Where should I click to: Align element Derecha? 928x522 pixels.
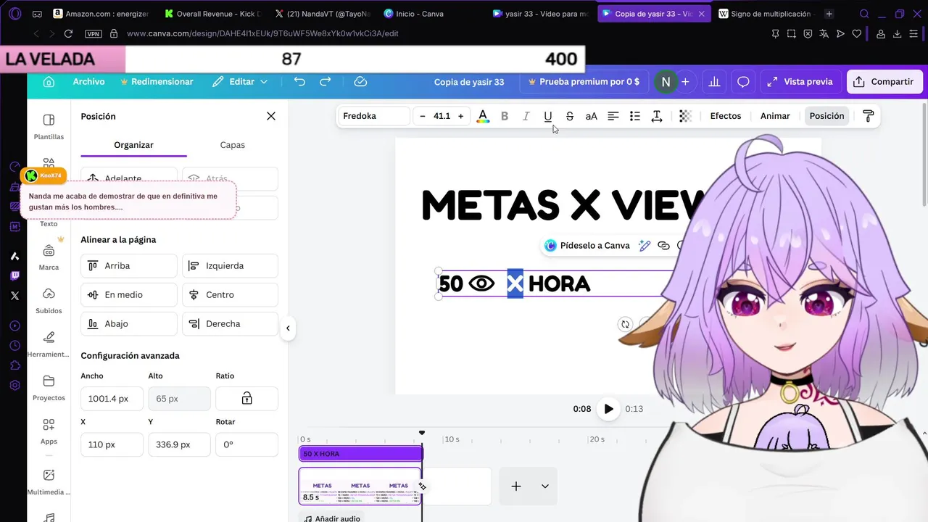[230, 324]
